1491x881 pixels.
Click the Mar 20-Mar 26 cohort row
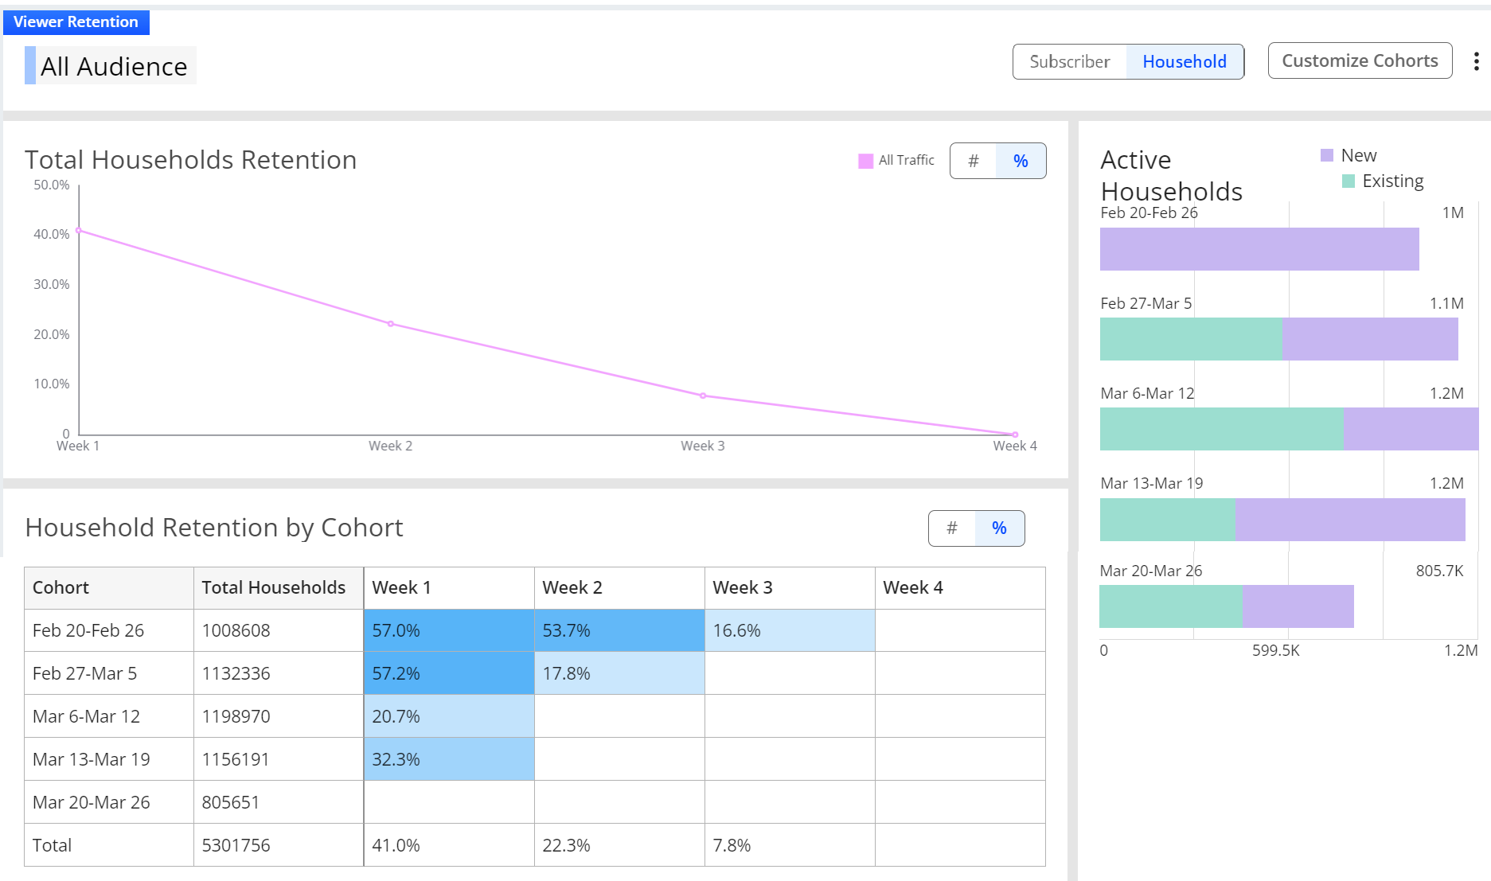[x=534, y=802]
